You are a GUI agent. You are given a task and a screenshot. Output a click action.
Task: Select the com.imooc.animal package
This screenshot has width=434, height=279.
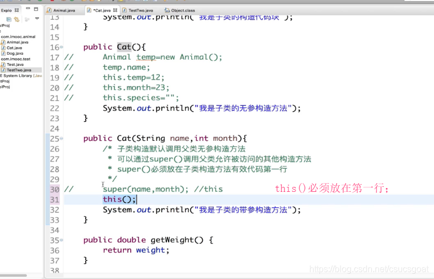(x=18, y=37)
